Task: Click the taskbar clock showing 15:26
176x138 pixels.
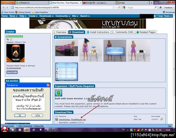Action: pyautogui.click(x=168, y=130)
